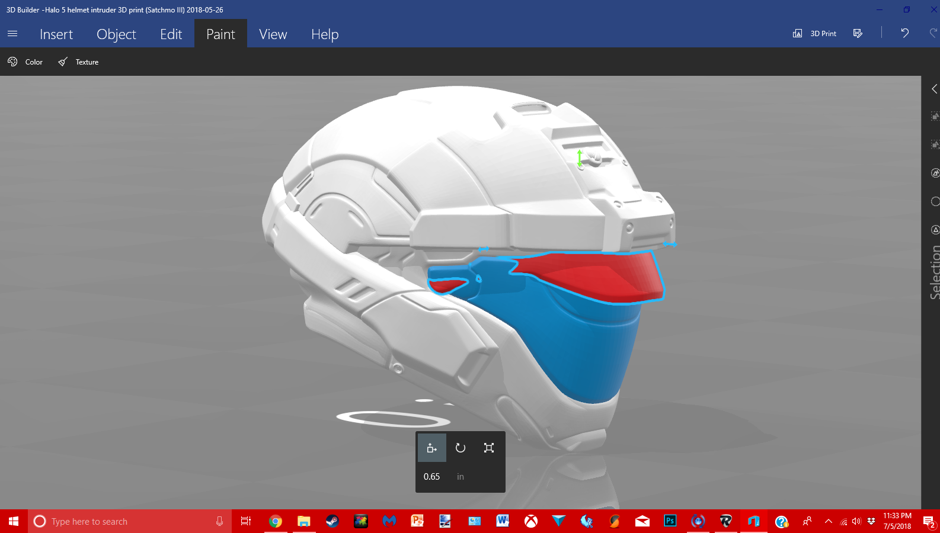Activate the Rotate tool
Image resolution: width=940 pixels, height=533 pixels.
click(461, 448)
